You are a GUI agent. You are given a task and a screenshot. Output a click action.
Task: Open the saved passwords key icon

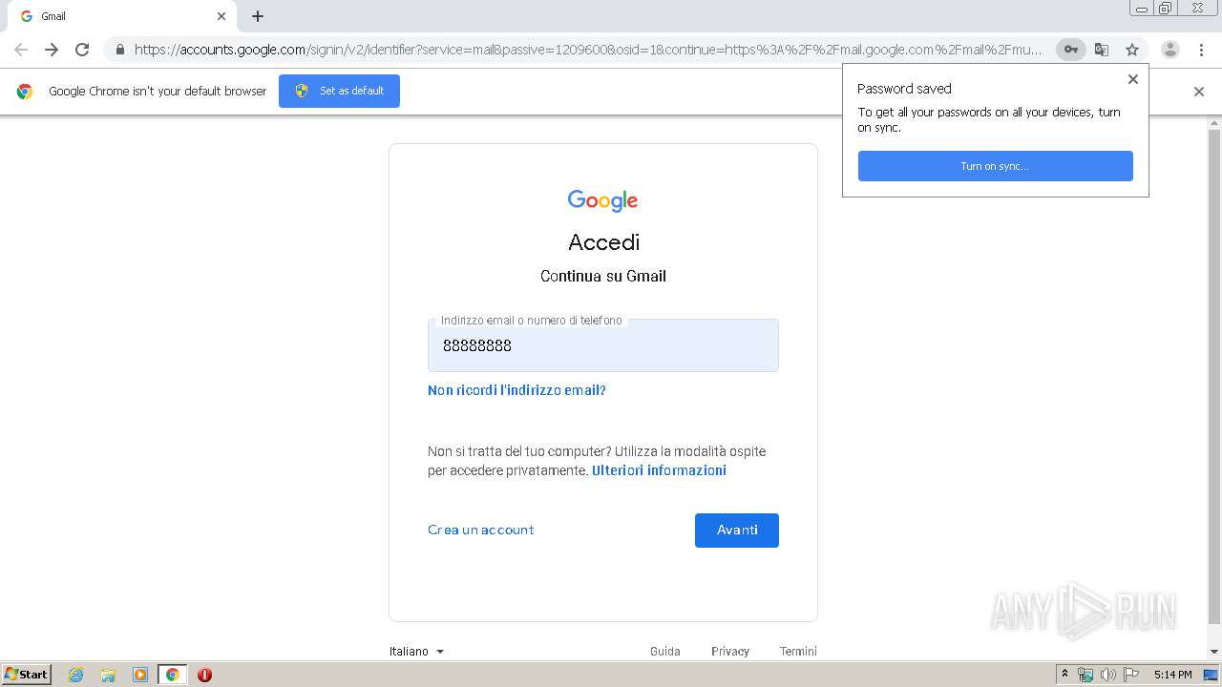[1071, 50]
